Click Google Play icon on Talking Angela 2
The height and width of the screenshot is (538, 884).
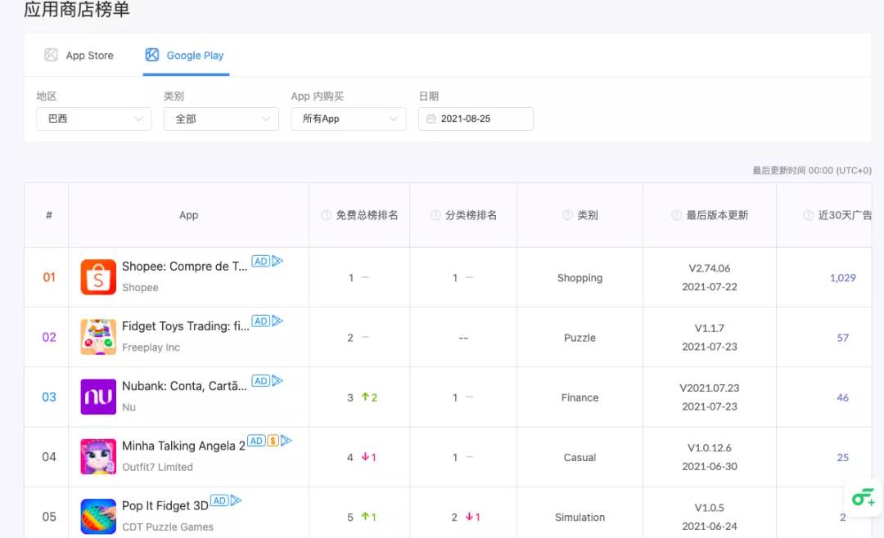point(286,441)
